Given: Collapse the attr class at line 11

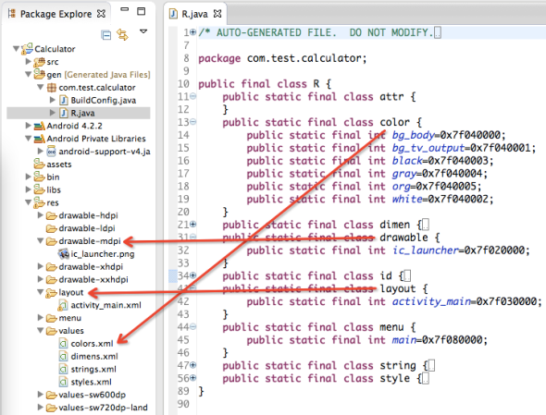Looking at the screenshot, I should 192,96.
